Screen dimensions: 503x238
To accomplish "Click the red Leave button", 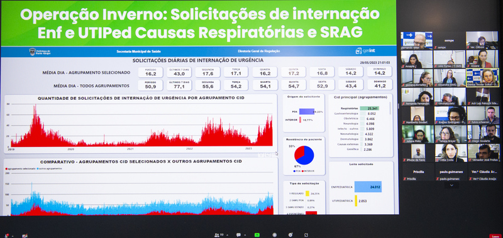I will coord(495,236).
